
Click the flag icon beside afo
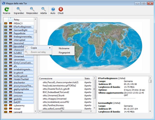coord(10,66)
